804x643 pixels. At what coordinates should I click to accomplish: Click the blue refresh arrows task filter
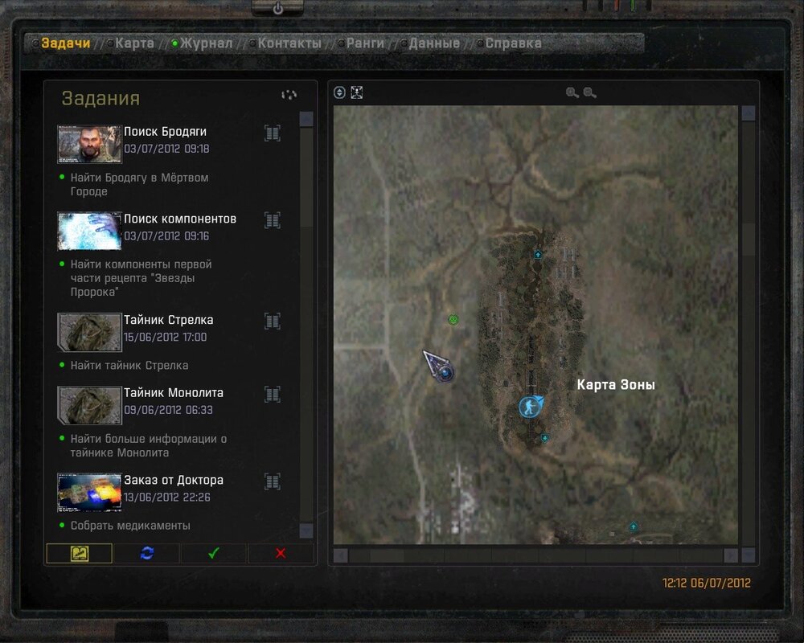pos(146,553)
